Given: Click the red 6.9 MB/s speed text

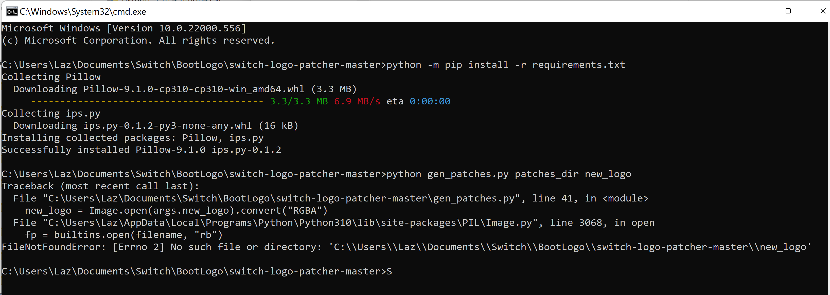Looking at the screenshot, I should [x=357, y=101].
